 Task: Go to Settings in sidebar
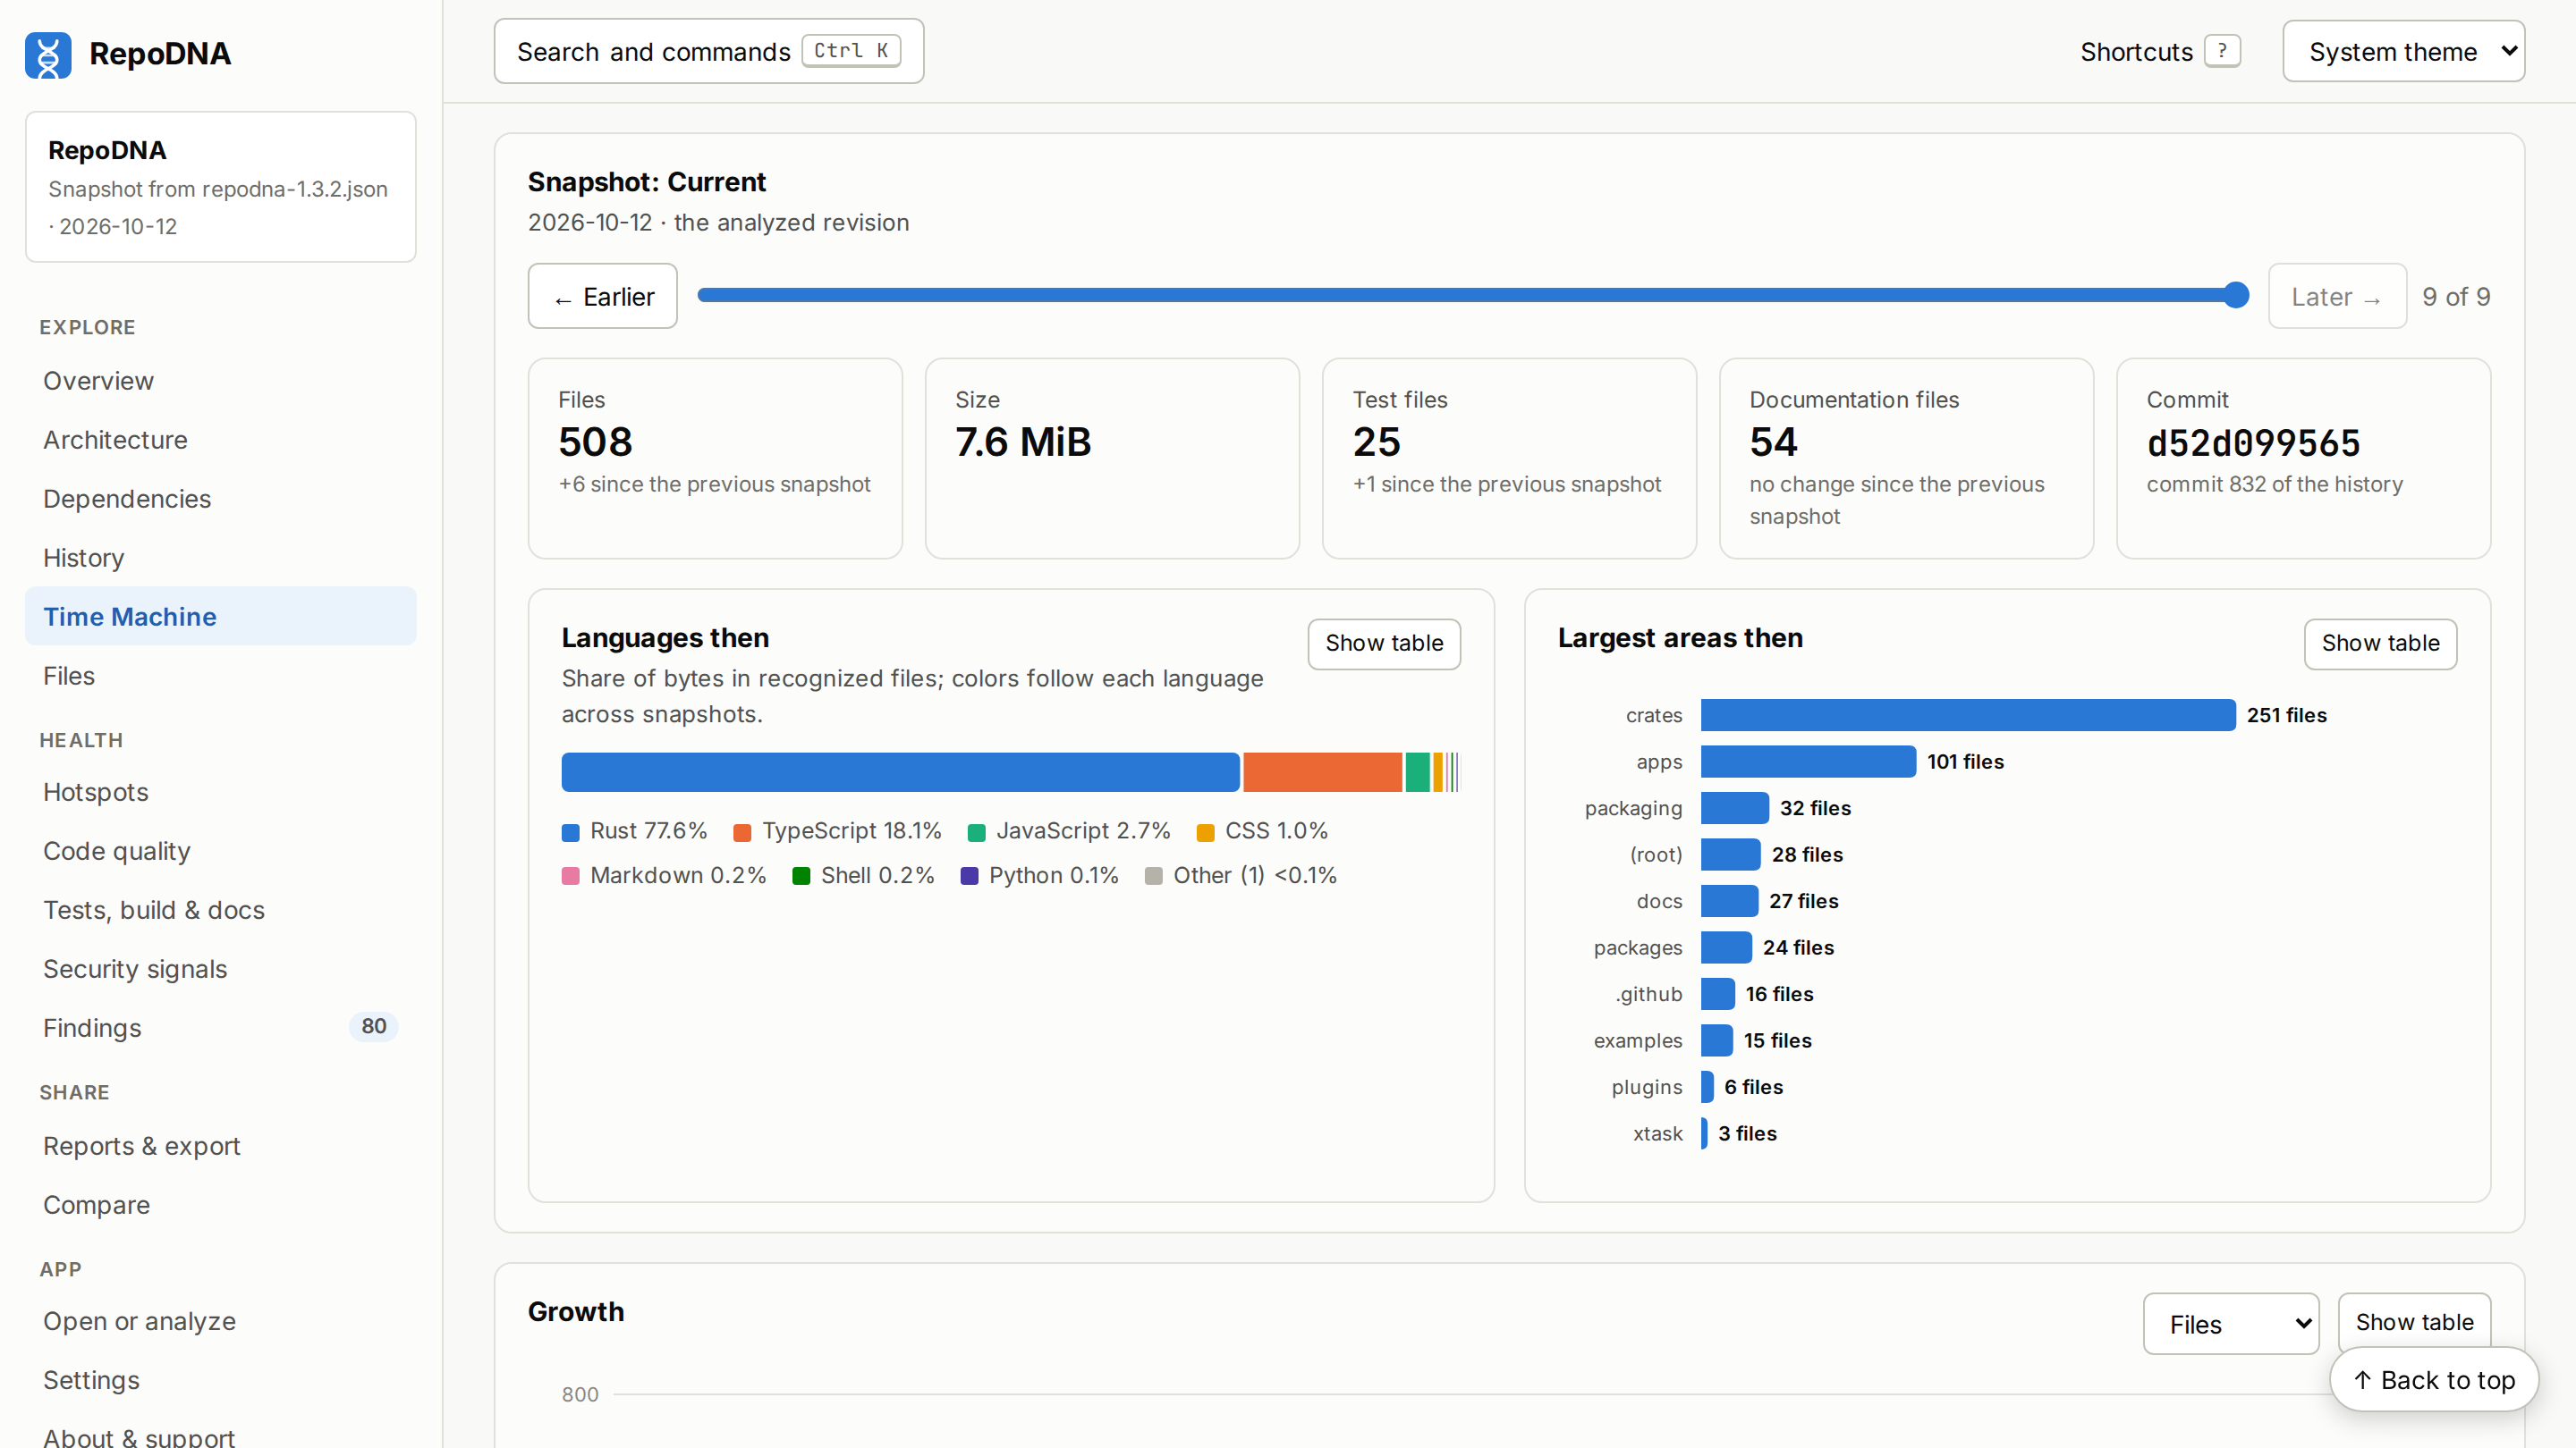pos(220,1380)
